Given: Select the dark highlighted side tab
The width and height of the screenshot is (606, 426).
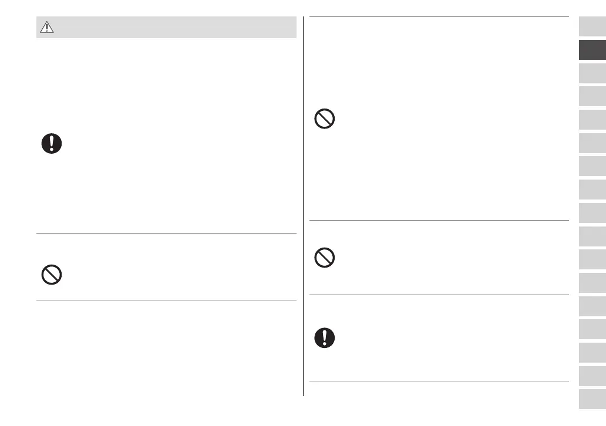Looking at the screenshot, I should click(592, 50).
